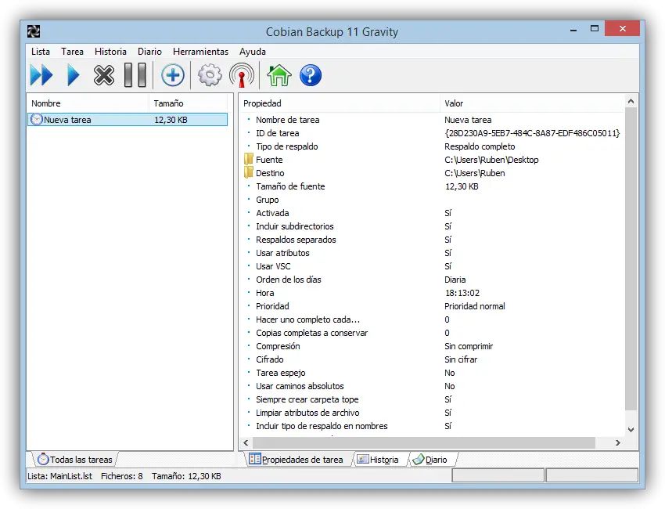665x509 pixels.
Task: Select the Respaldos separados property
Action: click(x=296, y=240)
